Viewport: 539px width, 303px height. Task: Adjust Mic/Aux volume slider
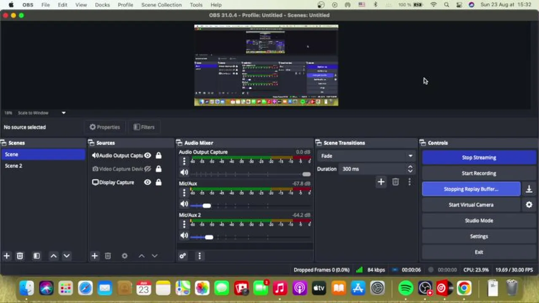pyautogui.click(x=251, y=205)
